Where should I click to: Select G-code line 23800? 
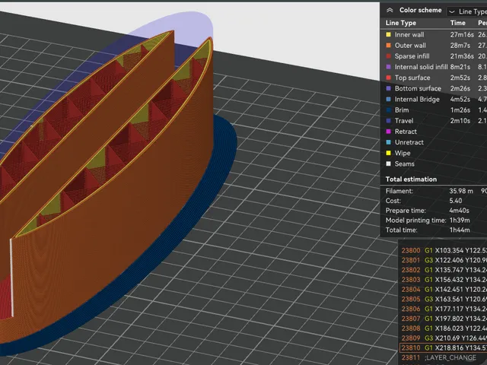(x=443, y=250)
